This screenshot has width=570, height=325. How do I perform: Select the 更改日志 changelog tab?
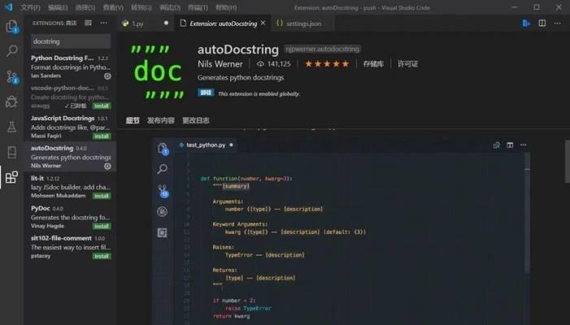196,120
